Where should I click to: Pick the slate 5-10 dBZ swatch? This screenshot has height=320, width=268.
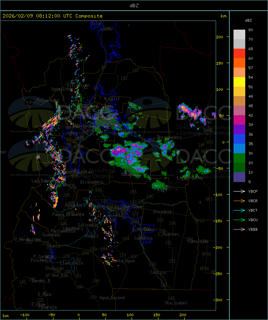tap(239, 177)
